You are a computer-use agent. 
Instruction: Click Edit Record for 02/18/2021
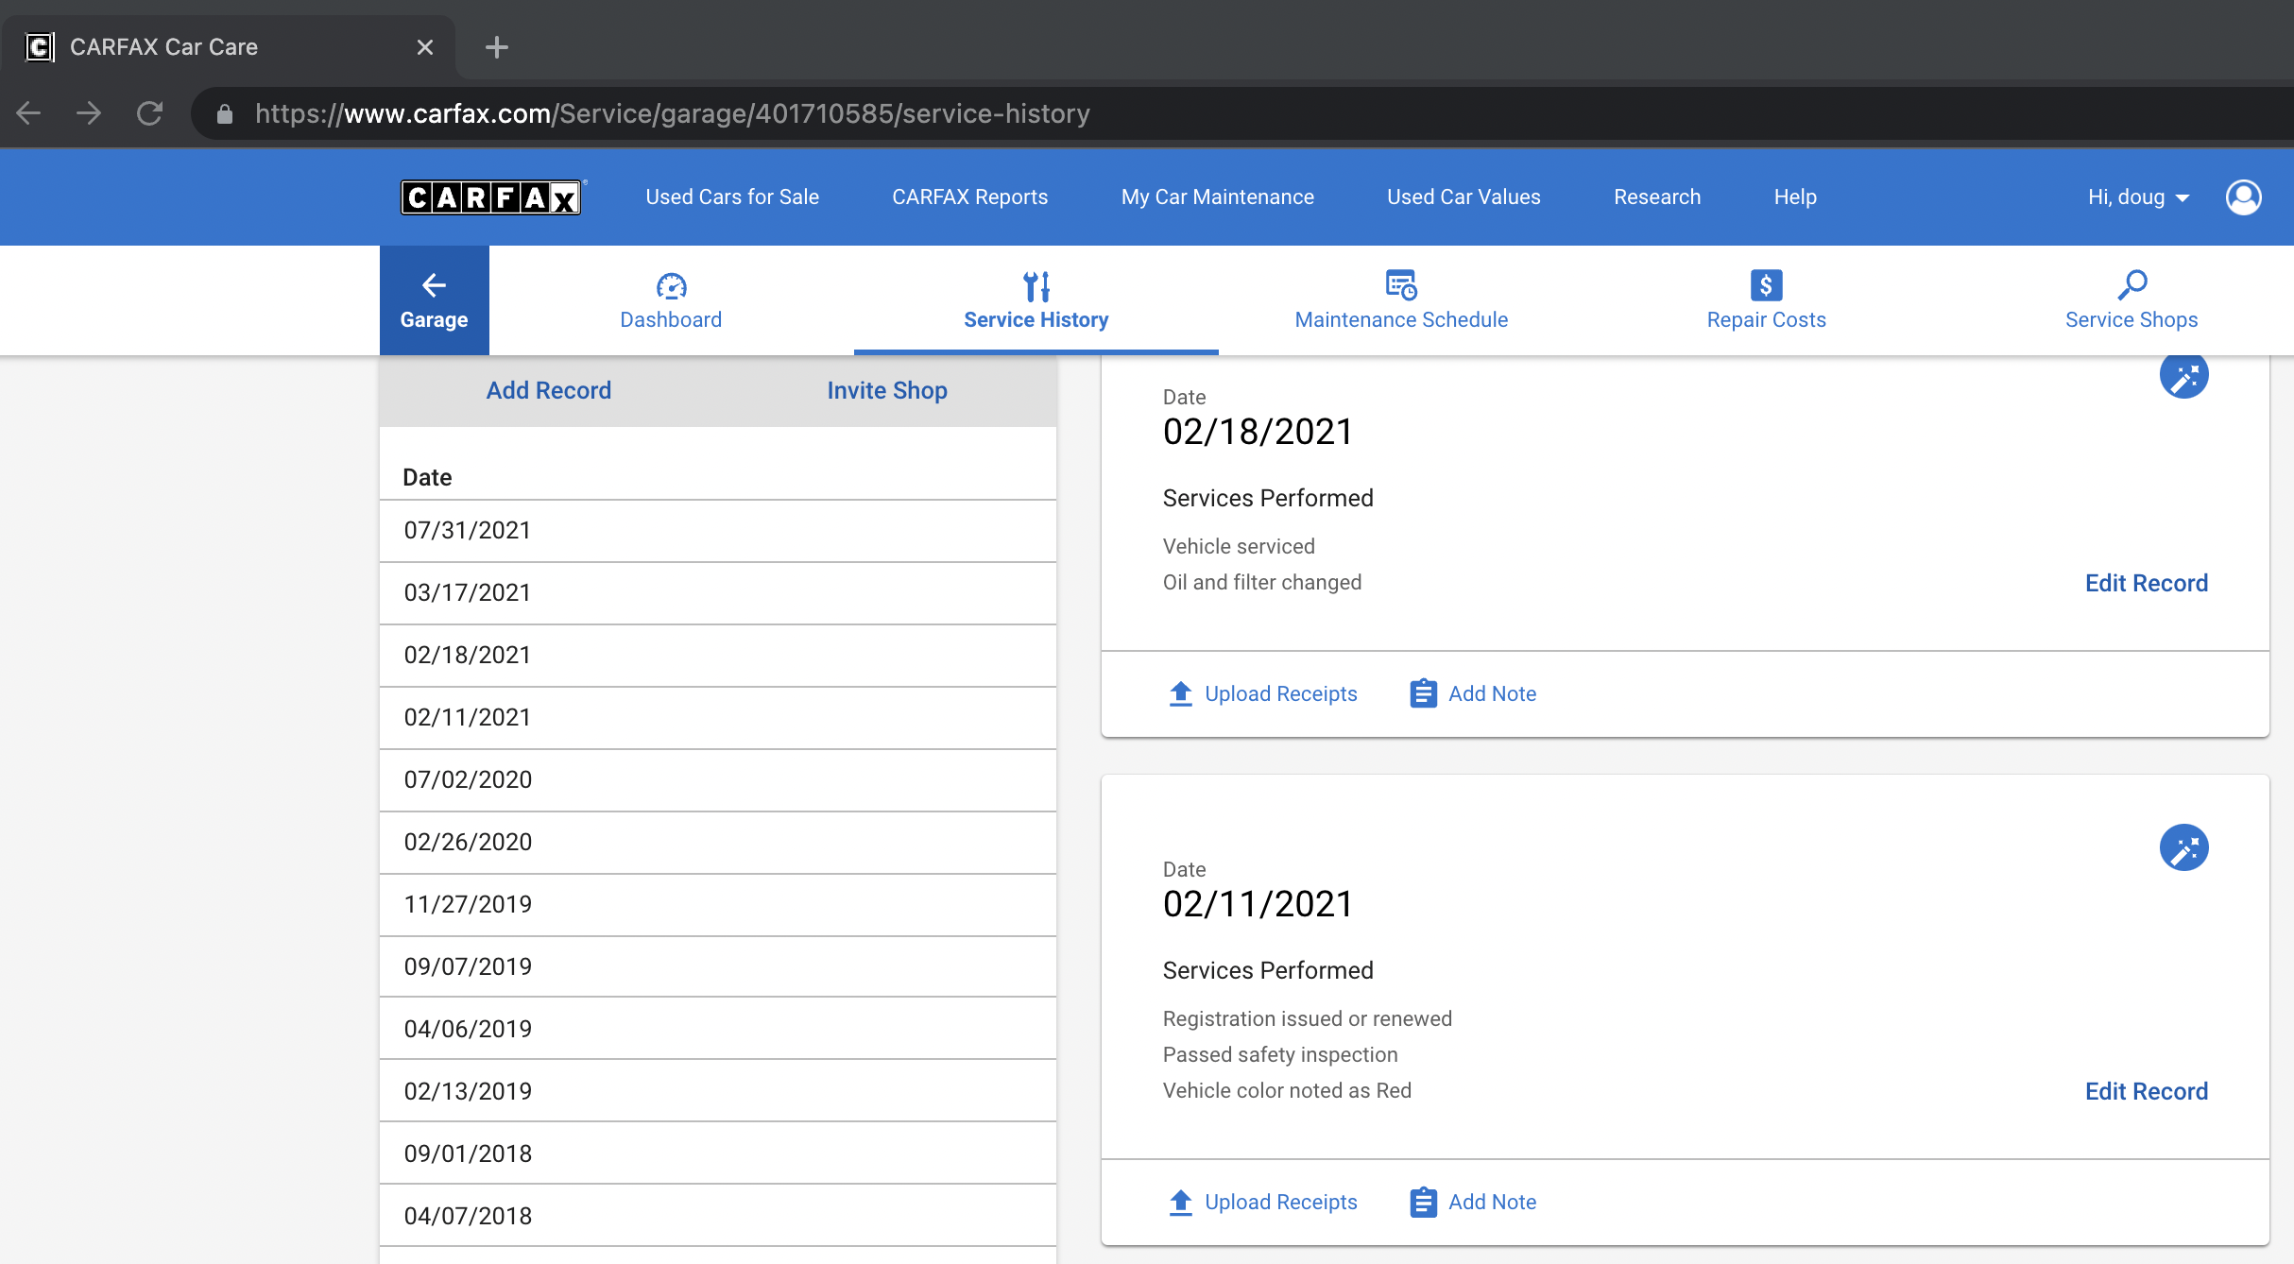(2147, 583)
